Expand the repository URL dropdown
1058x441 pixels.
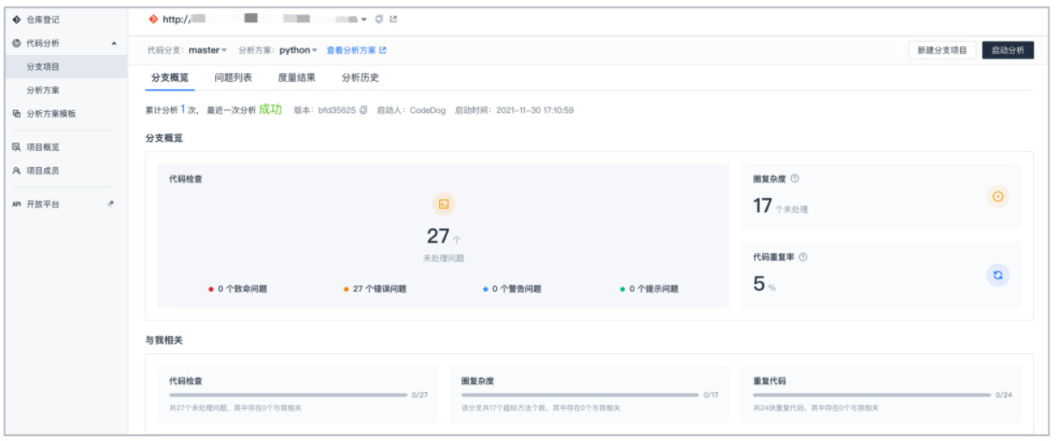[364, 20]
